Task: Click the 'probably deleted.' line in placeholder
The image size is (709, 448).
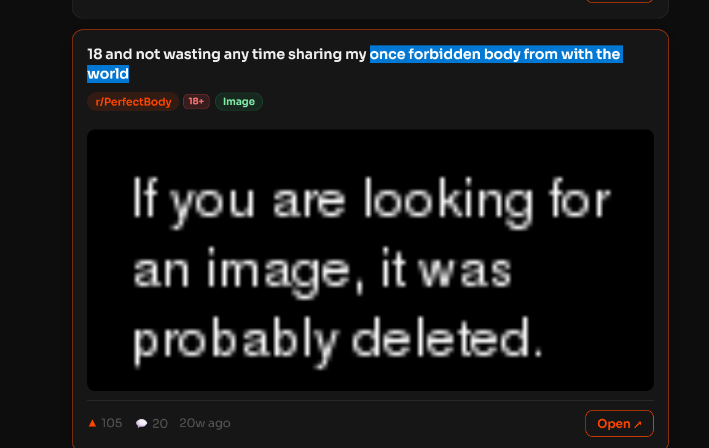Action: click(337, 341)
